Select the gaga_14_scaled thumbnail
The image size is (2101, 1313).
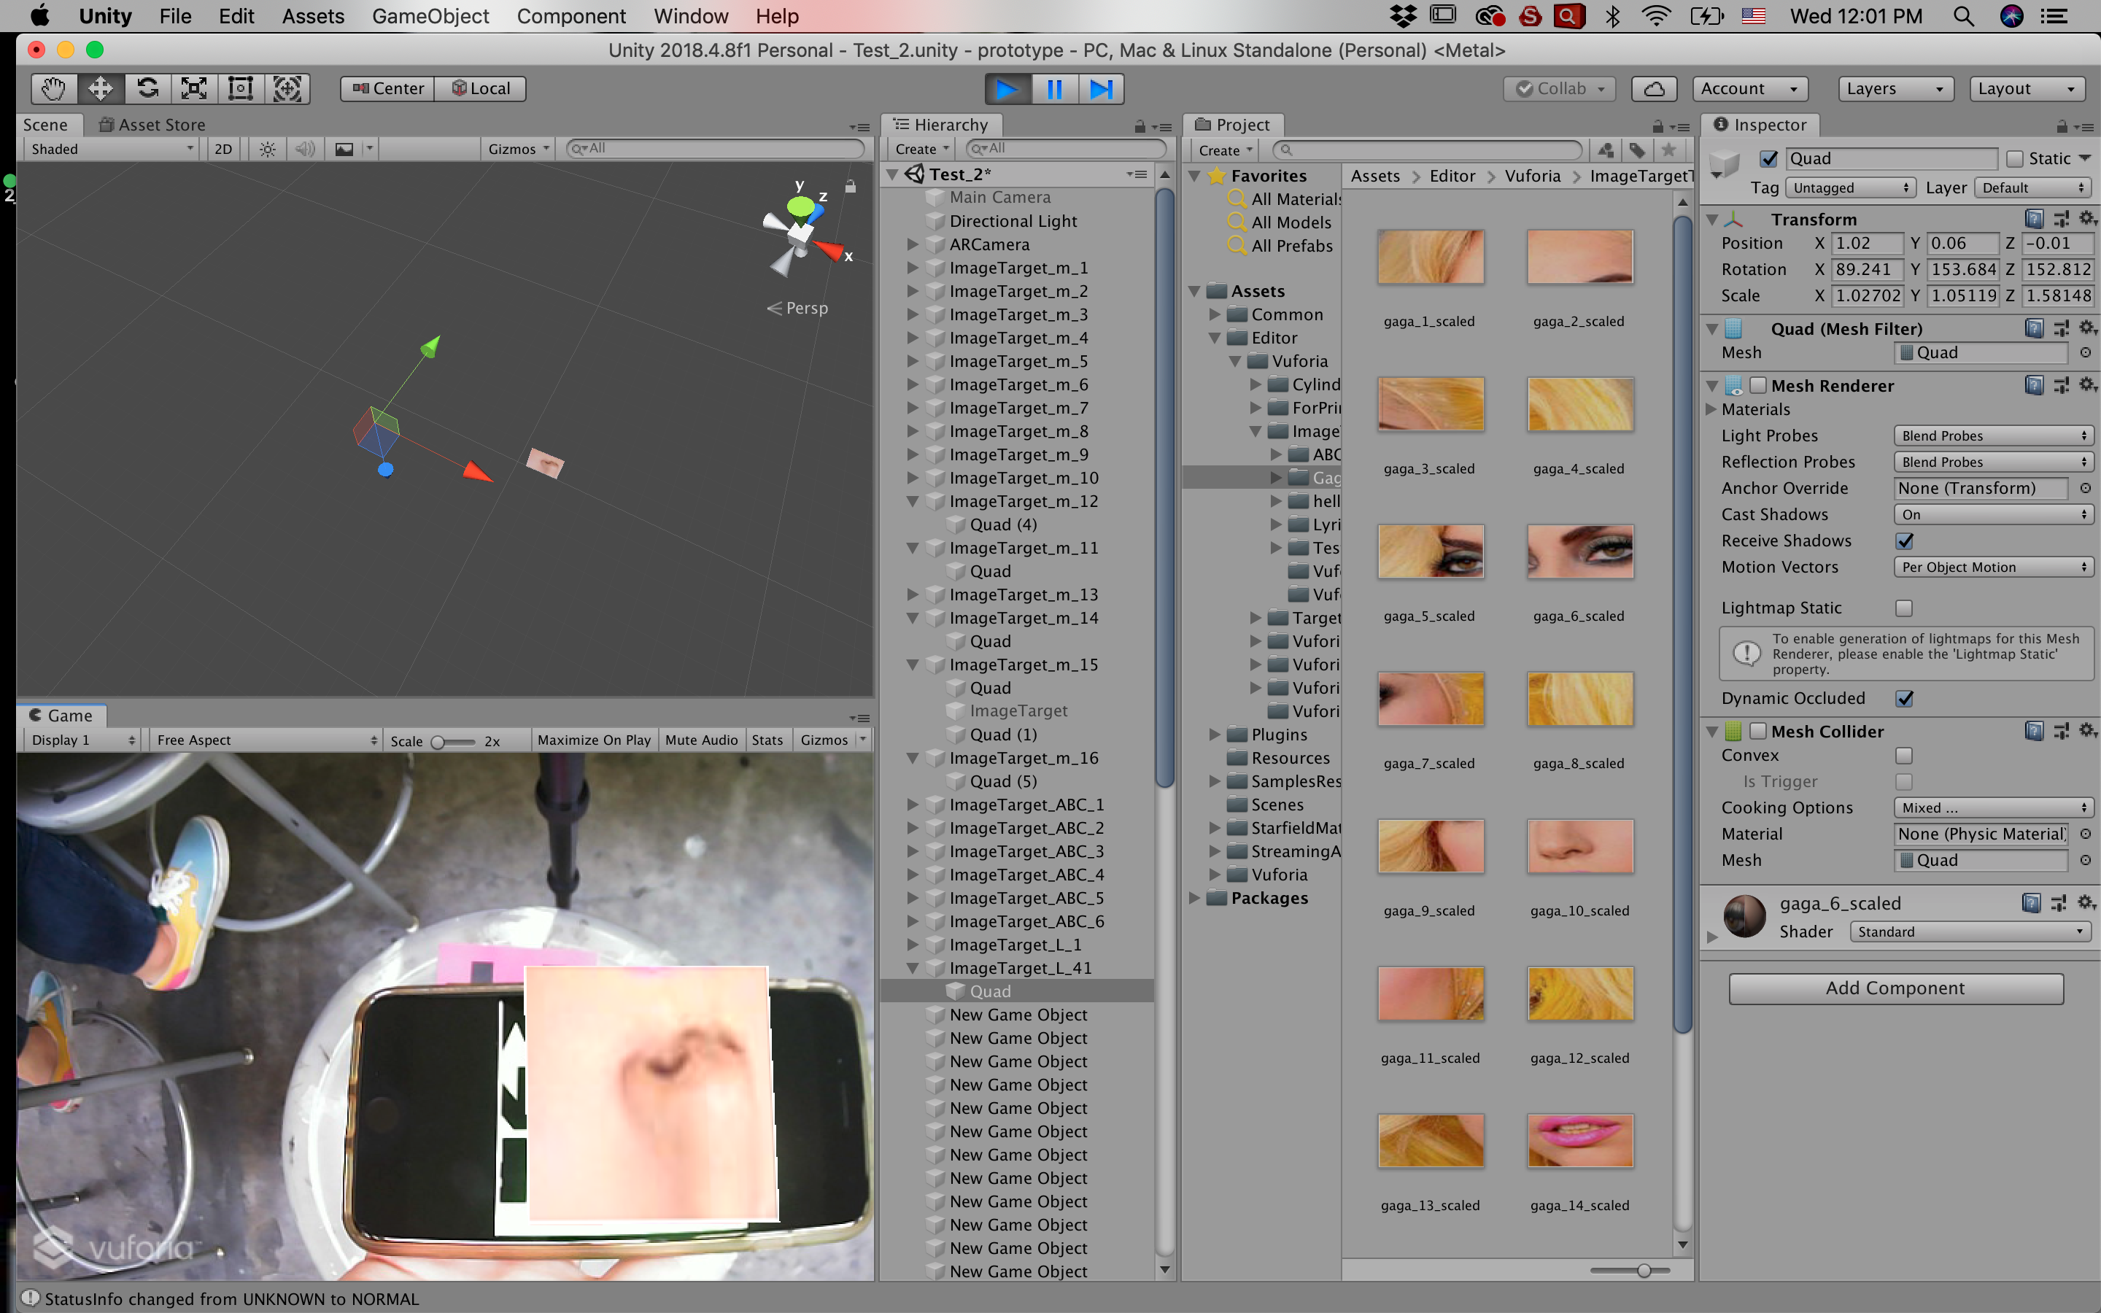point(1579,1142)
